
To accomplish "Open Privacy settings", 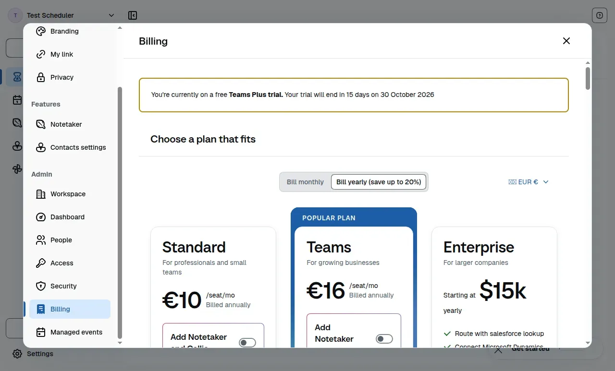I will tap(70, 77).
